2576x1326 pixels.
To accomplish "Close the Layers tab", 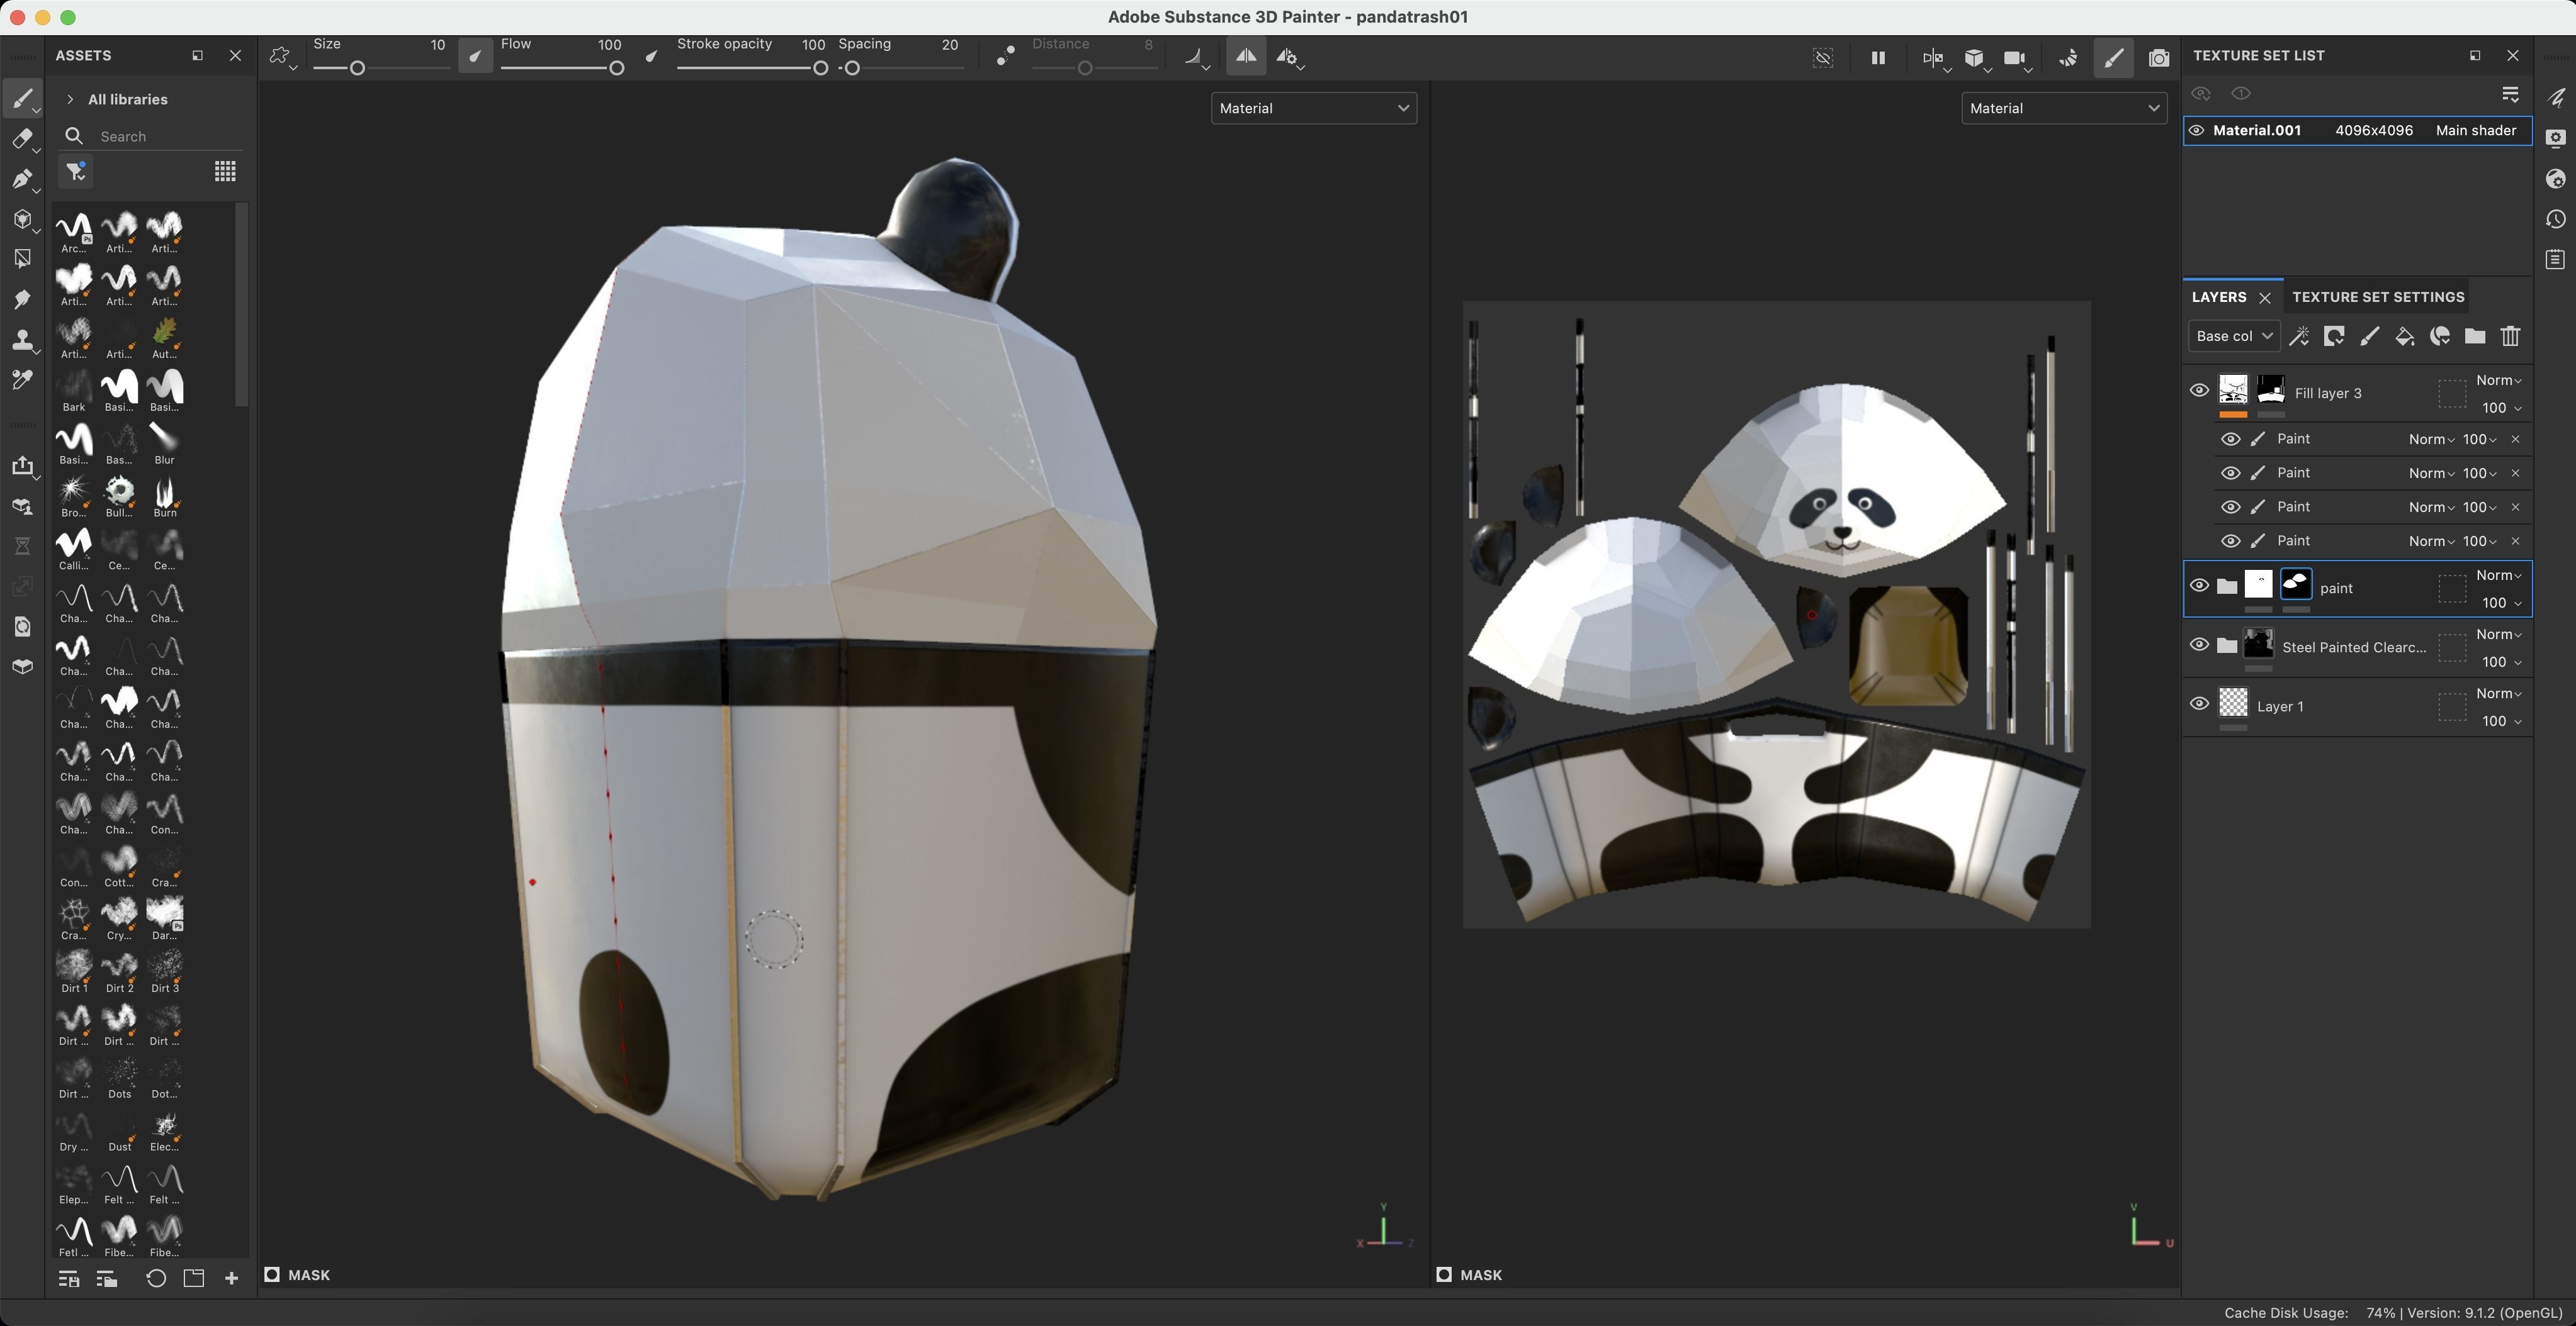I will 2265,298.
